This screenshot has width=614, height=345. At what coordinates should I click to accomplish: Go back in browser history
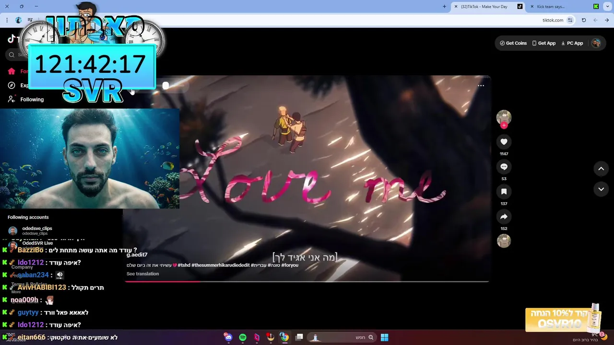607,20
